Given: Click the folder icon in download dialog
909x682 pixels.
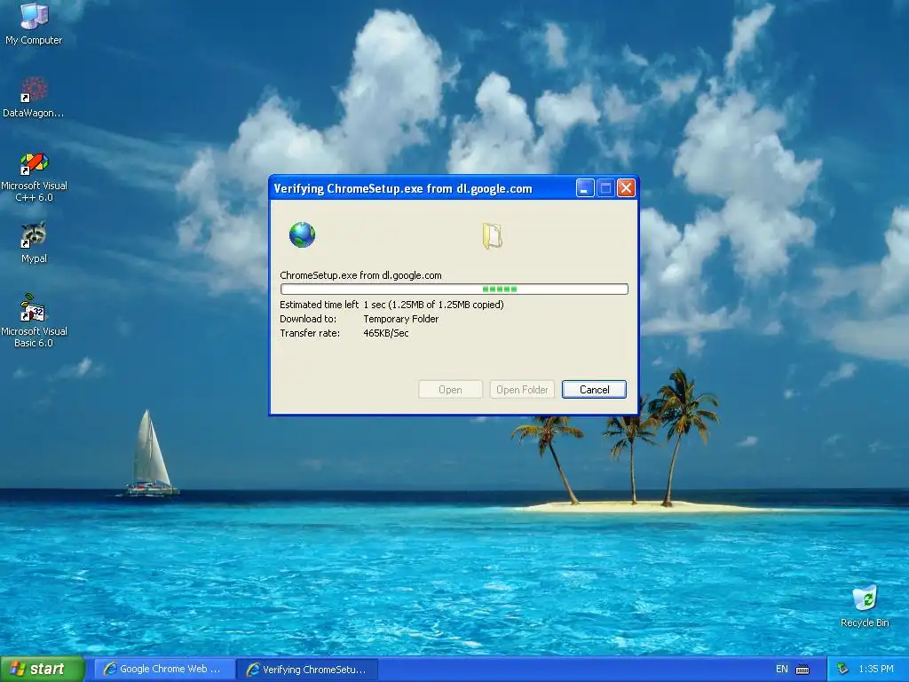Looking at the screenshot, I should 492,236.
